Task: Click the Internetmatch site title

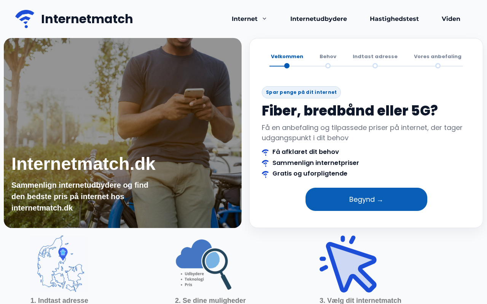Action: [87, 19]
